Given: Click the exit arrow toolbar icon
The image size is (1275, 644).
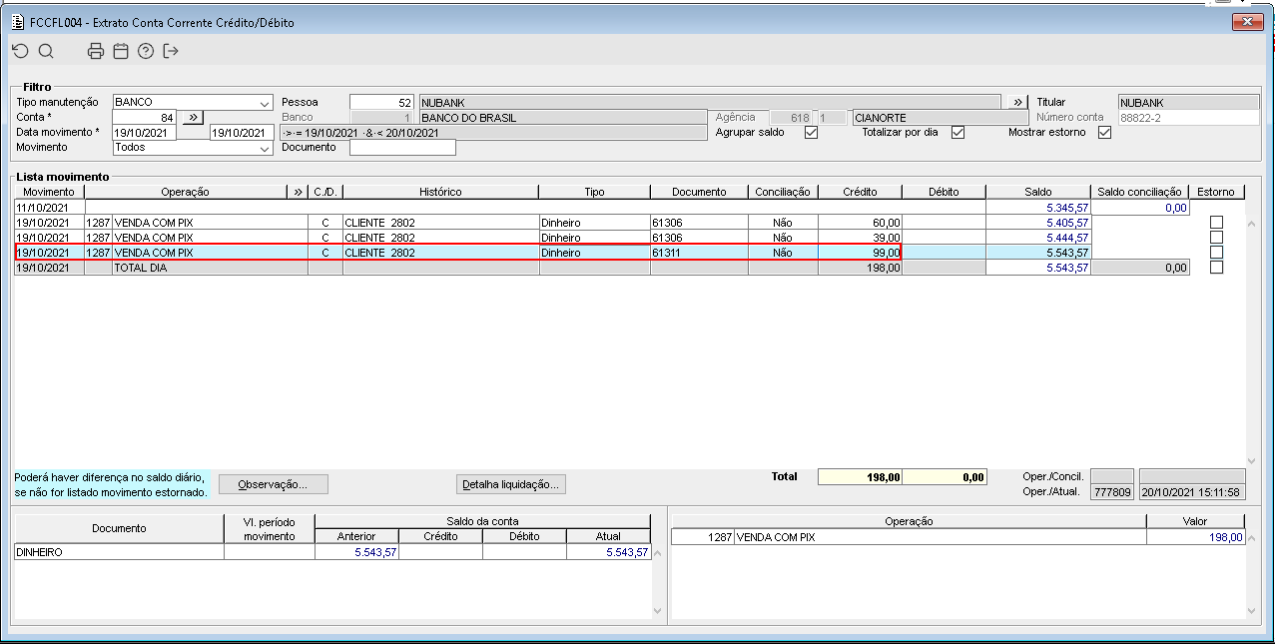Looking at the screenshot, I should (x=171, y=51).
